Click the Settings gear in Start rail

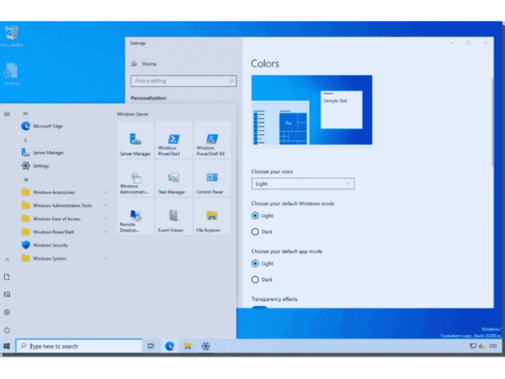(7, 312)
